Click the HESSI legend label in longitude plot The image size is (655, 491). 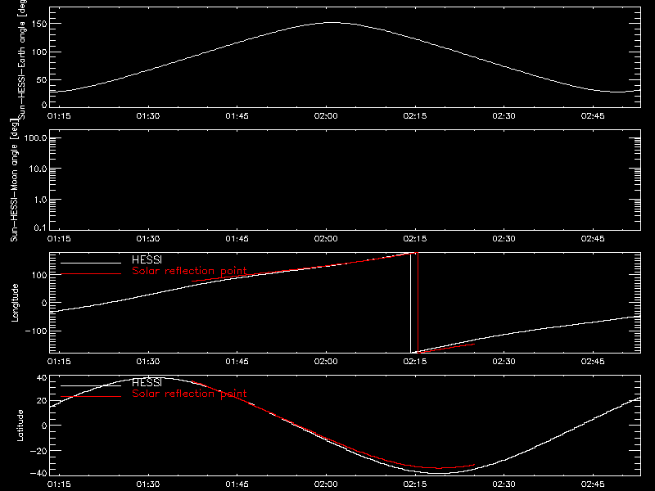point(147,259)
